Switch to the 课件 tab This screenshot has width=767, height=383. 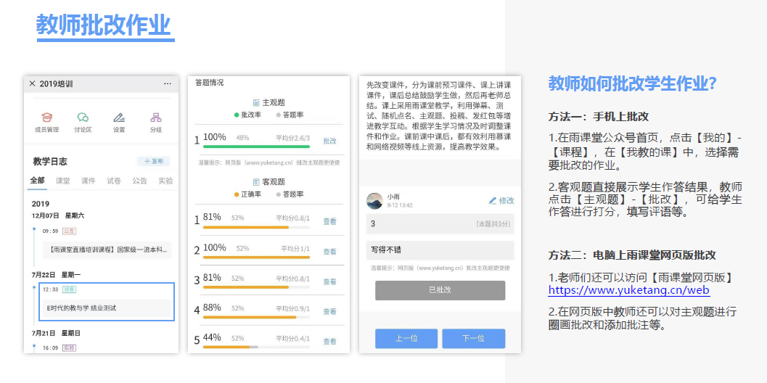coord(88,181)
